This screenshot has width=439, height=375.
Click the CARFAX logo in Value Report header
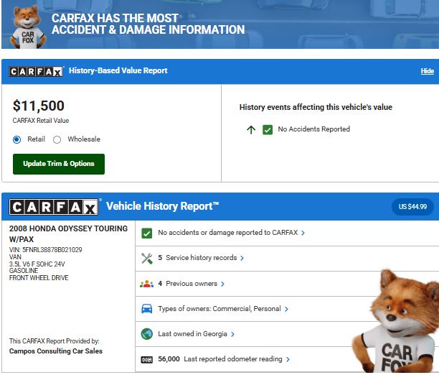(36, 72)
